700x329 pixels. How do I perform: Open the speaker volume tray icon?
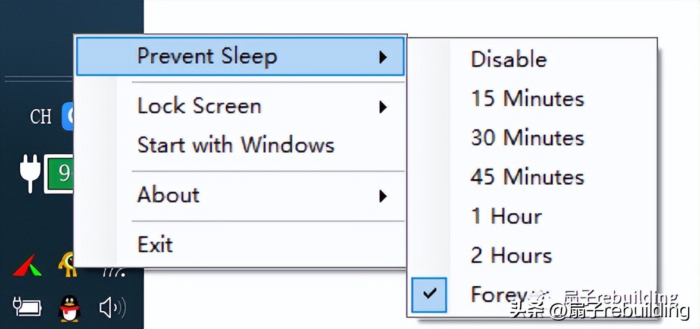[112, 308]
